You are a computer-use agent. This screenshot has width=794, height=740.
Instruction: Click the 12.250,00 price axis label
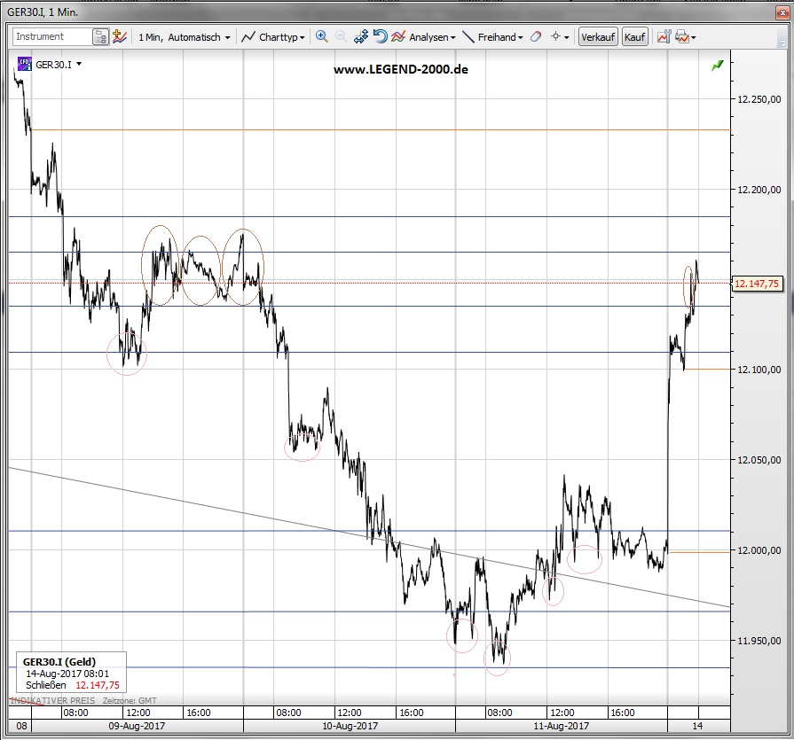(x=759, y=99)
